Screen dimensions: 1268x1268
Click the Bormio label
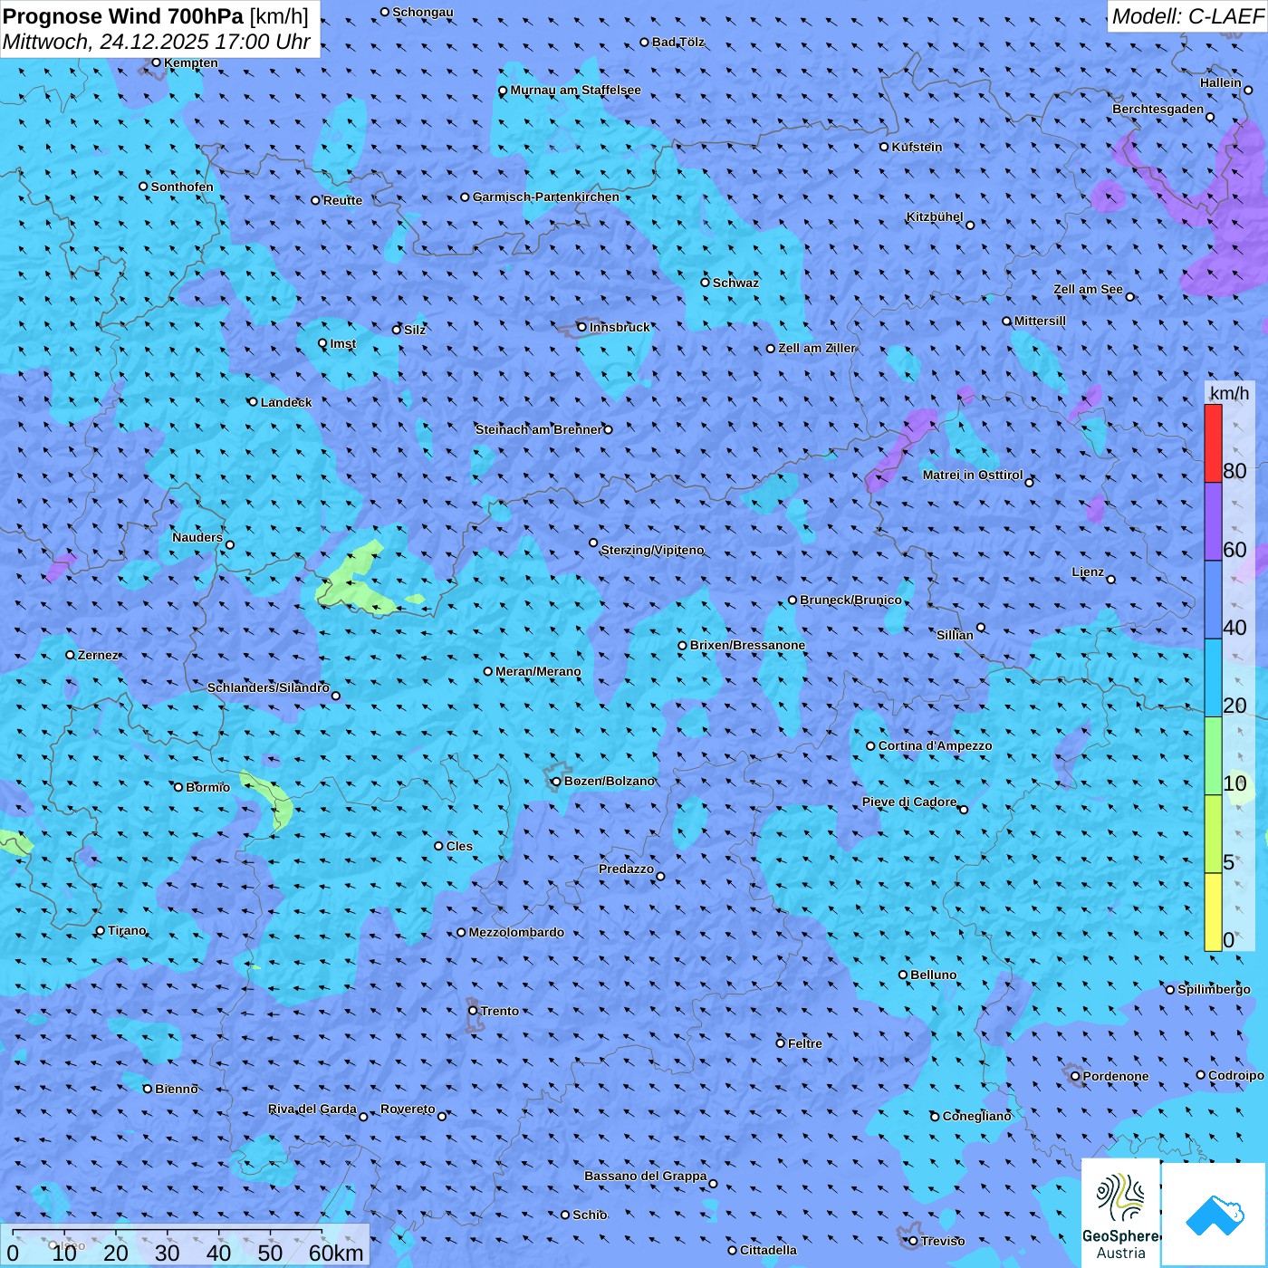click(x=207, y=787)
